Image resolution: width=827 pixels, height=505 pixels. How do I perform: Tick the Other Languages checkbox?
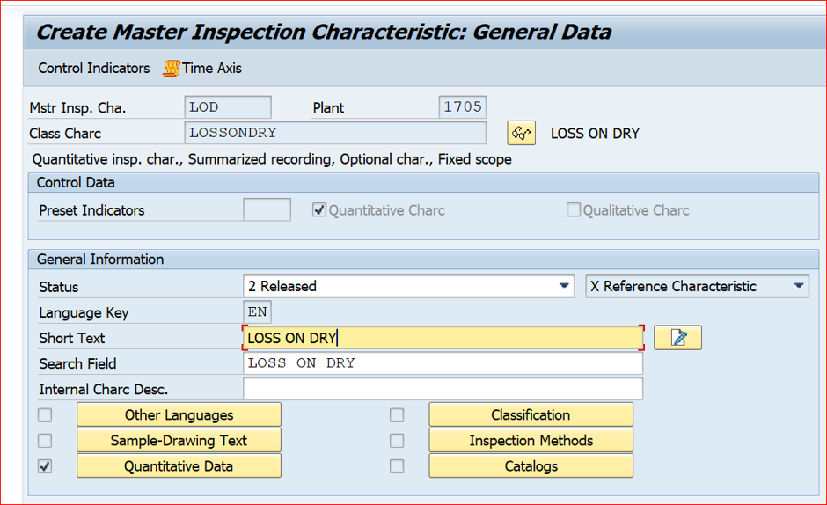click(x=45, y=415)
